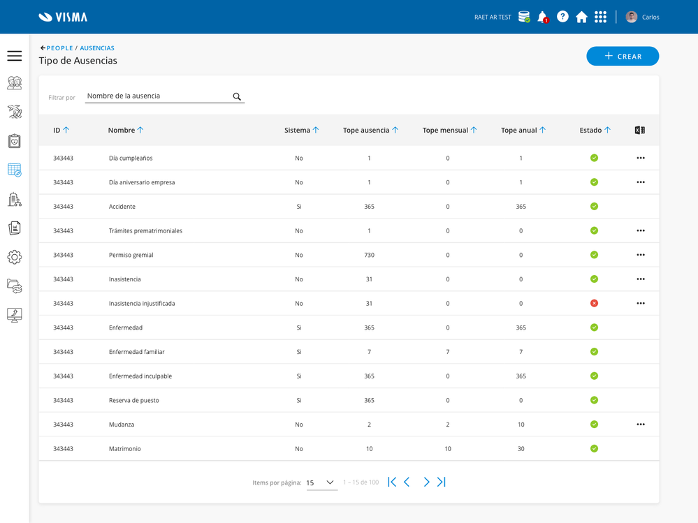Sort by the Tope ausencia header
Viewport: 698px width, 523px height.
371,130
